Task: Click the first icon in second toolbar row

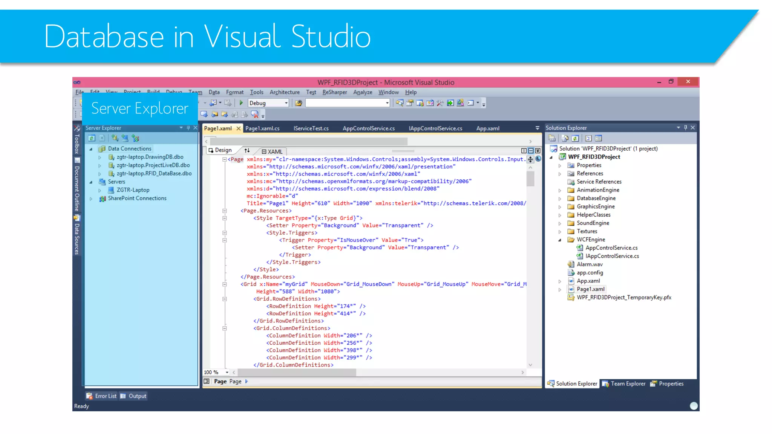Action: 204,114
